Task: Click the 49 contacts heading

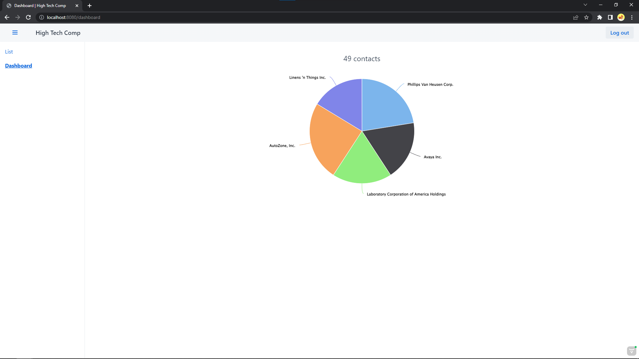Action: 362,59
